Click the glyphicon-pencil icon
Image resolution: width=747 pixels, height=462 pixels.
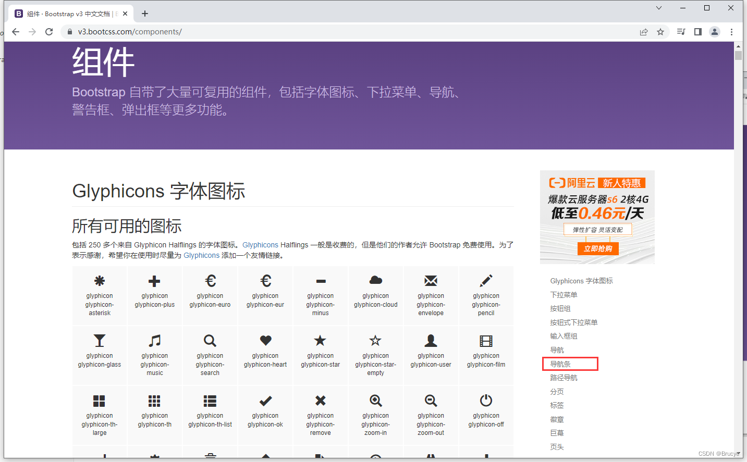pos(486,281)
